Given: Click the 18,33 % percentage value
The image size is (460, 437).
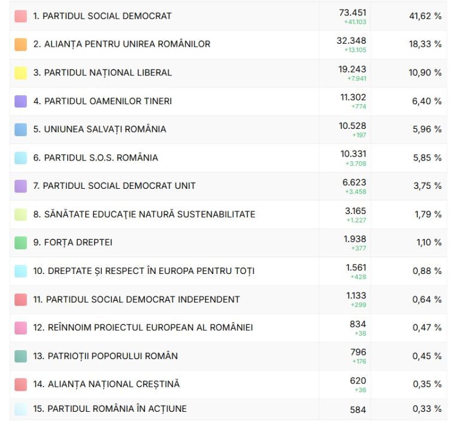Looking at the screenshot, I should click(425, 44).
